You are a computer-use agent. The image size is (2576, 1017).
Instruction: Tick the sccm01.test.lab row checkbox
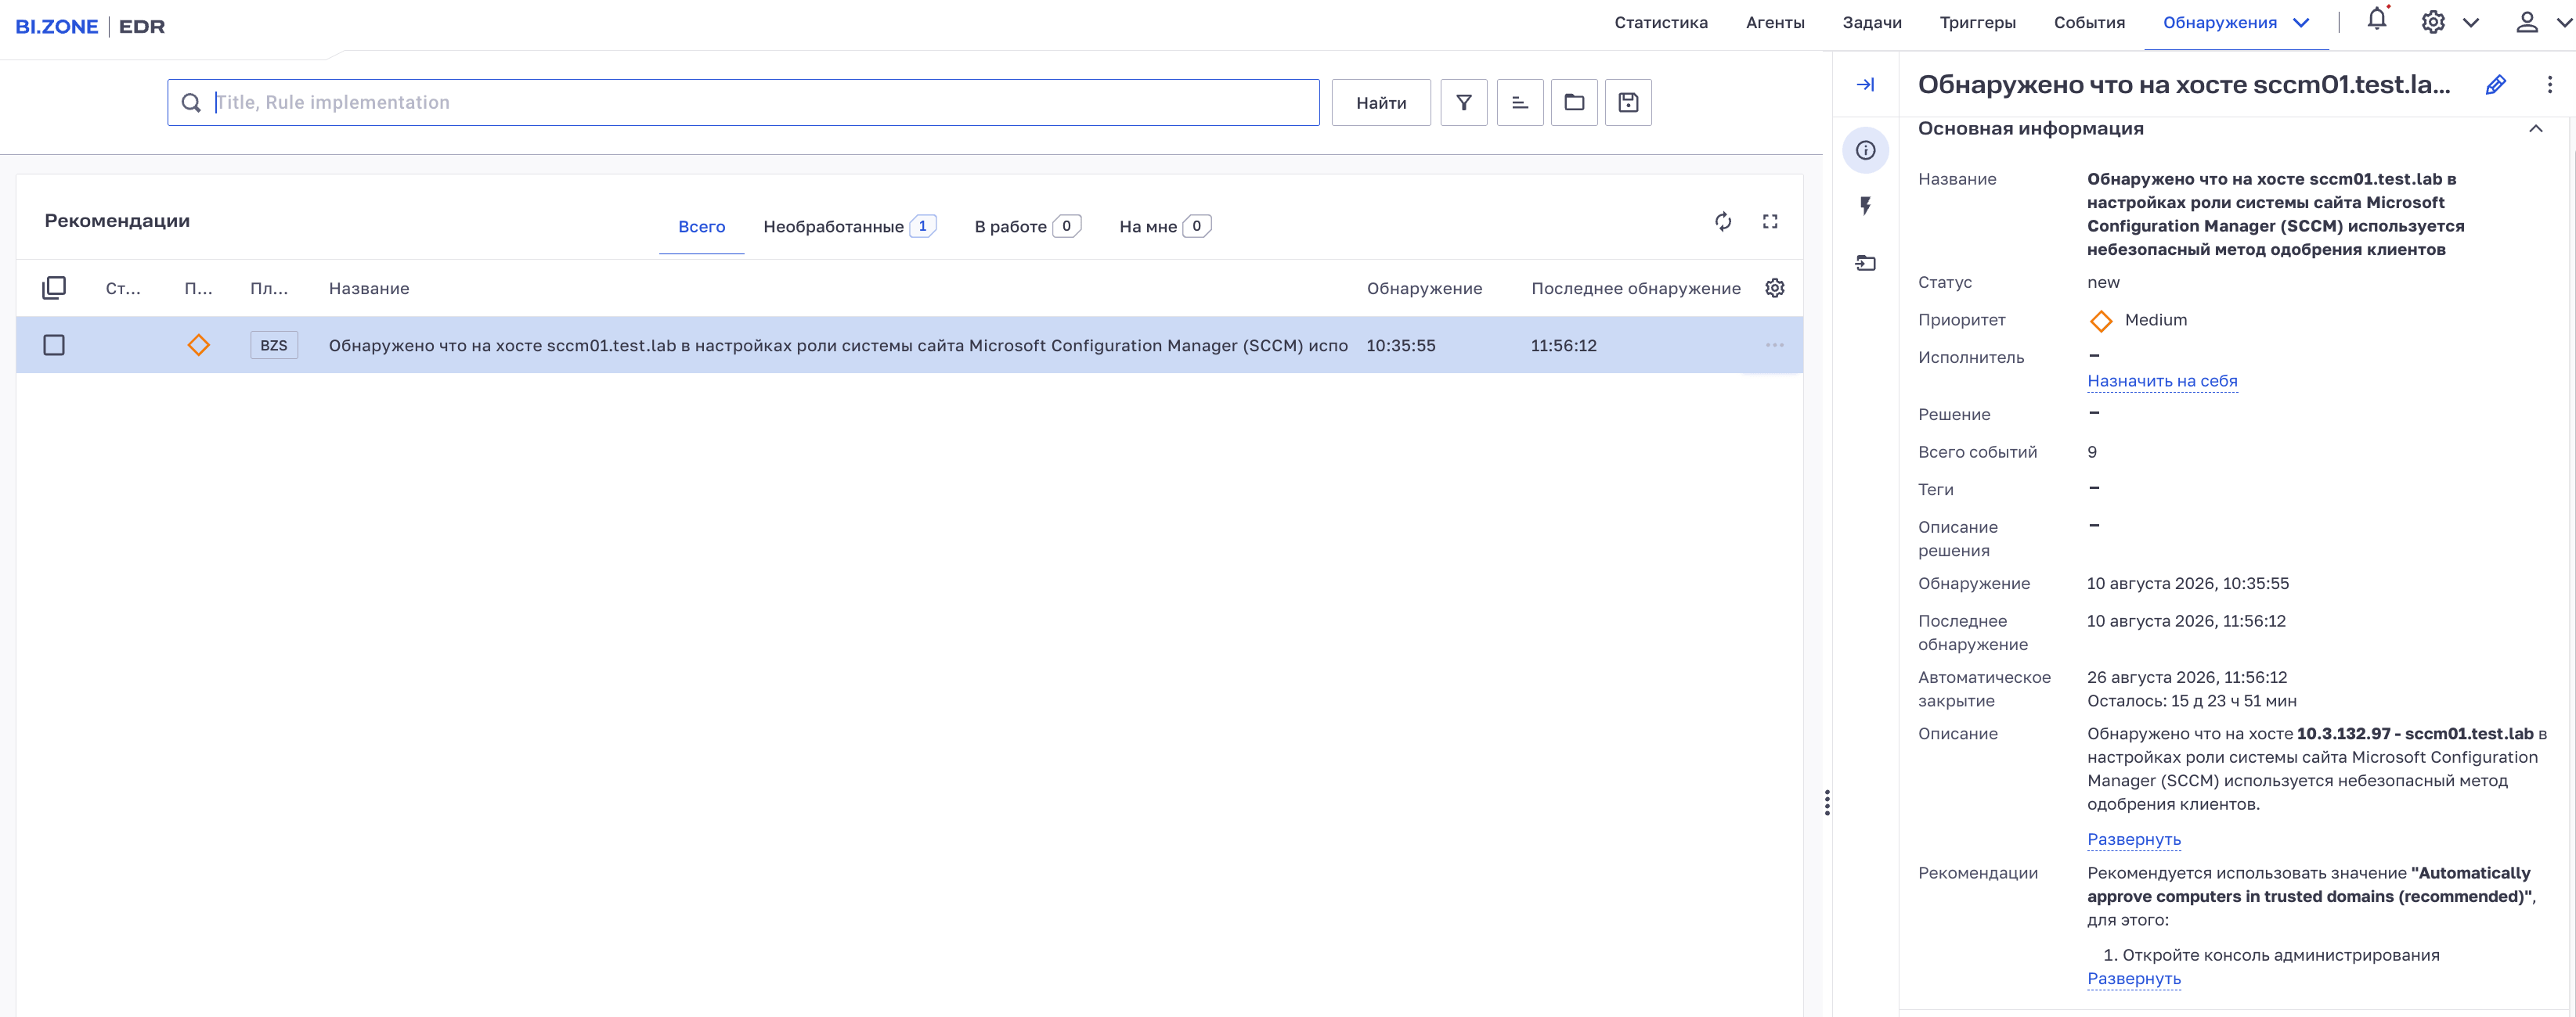click(54, 346)
